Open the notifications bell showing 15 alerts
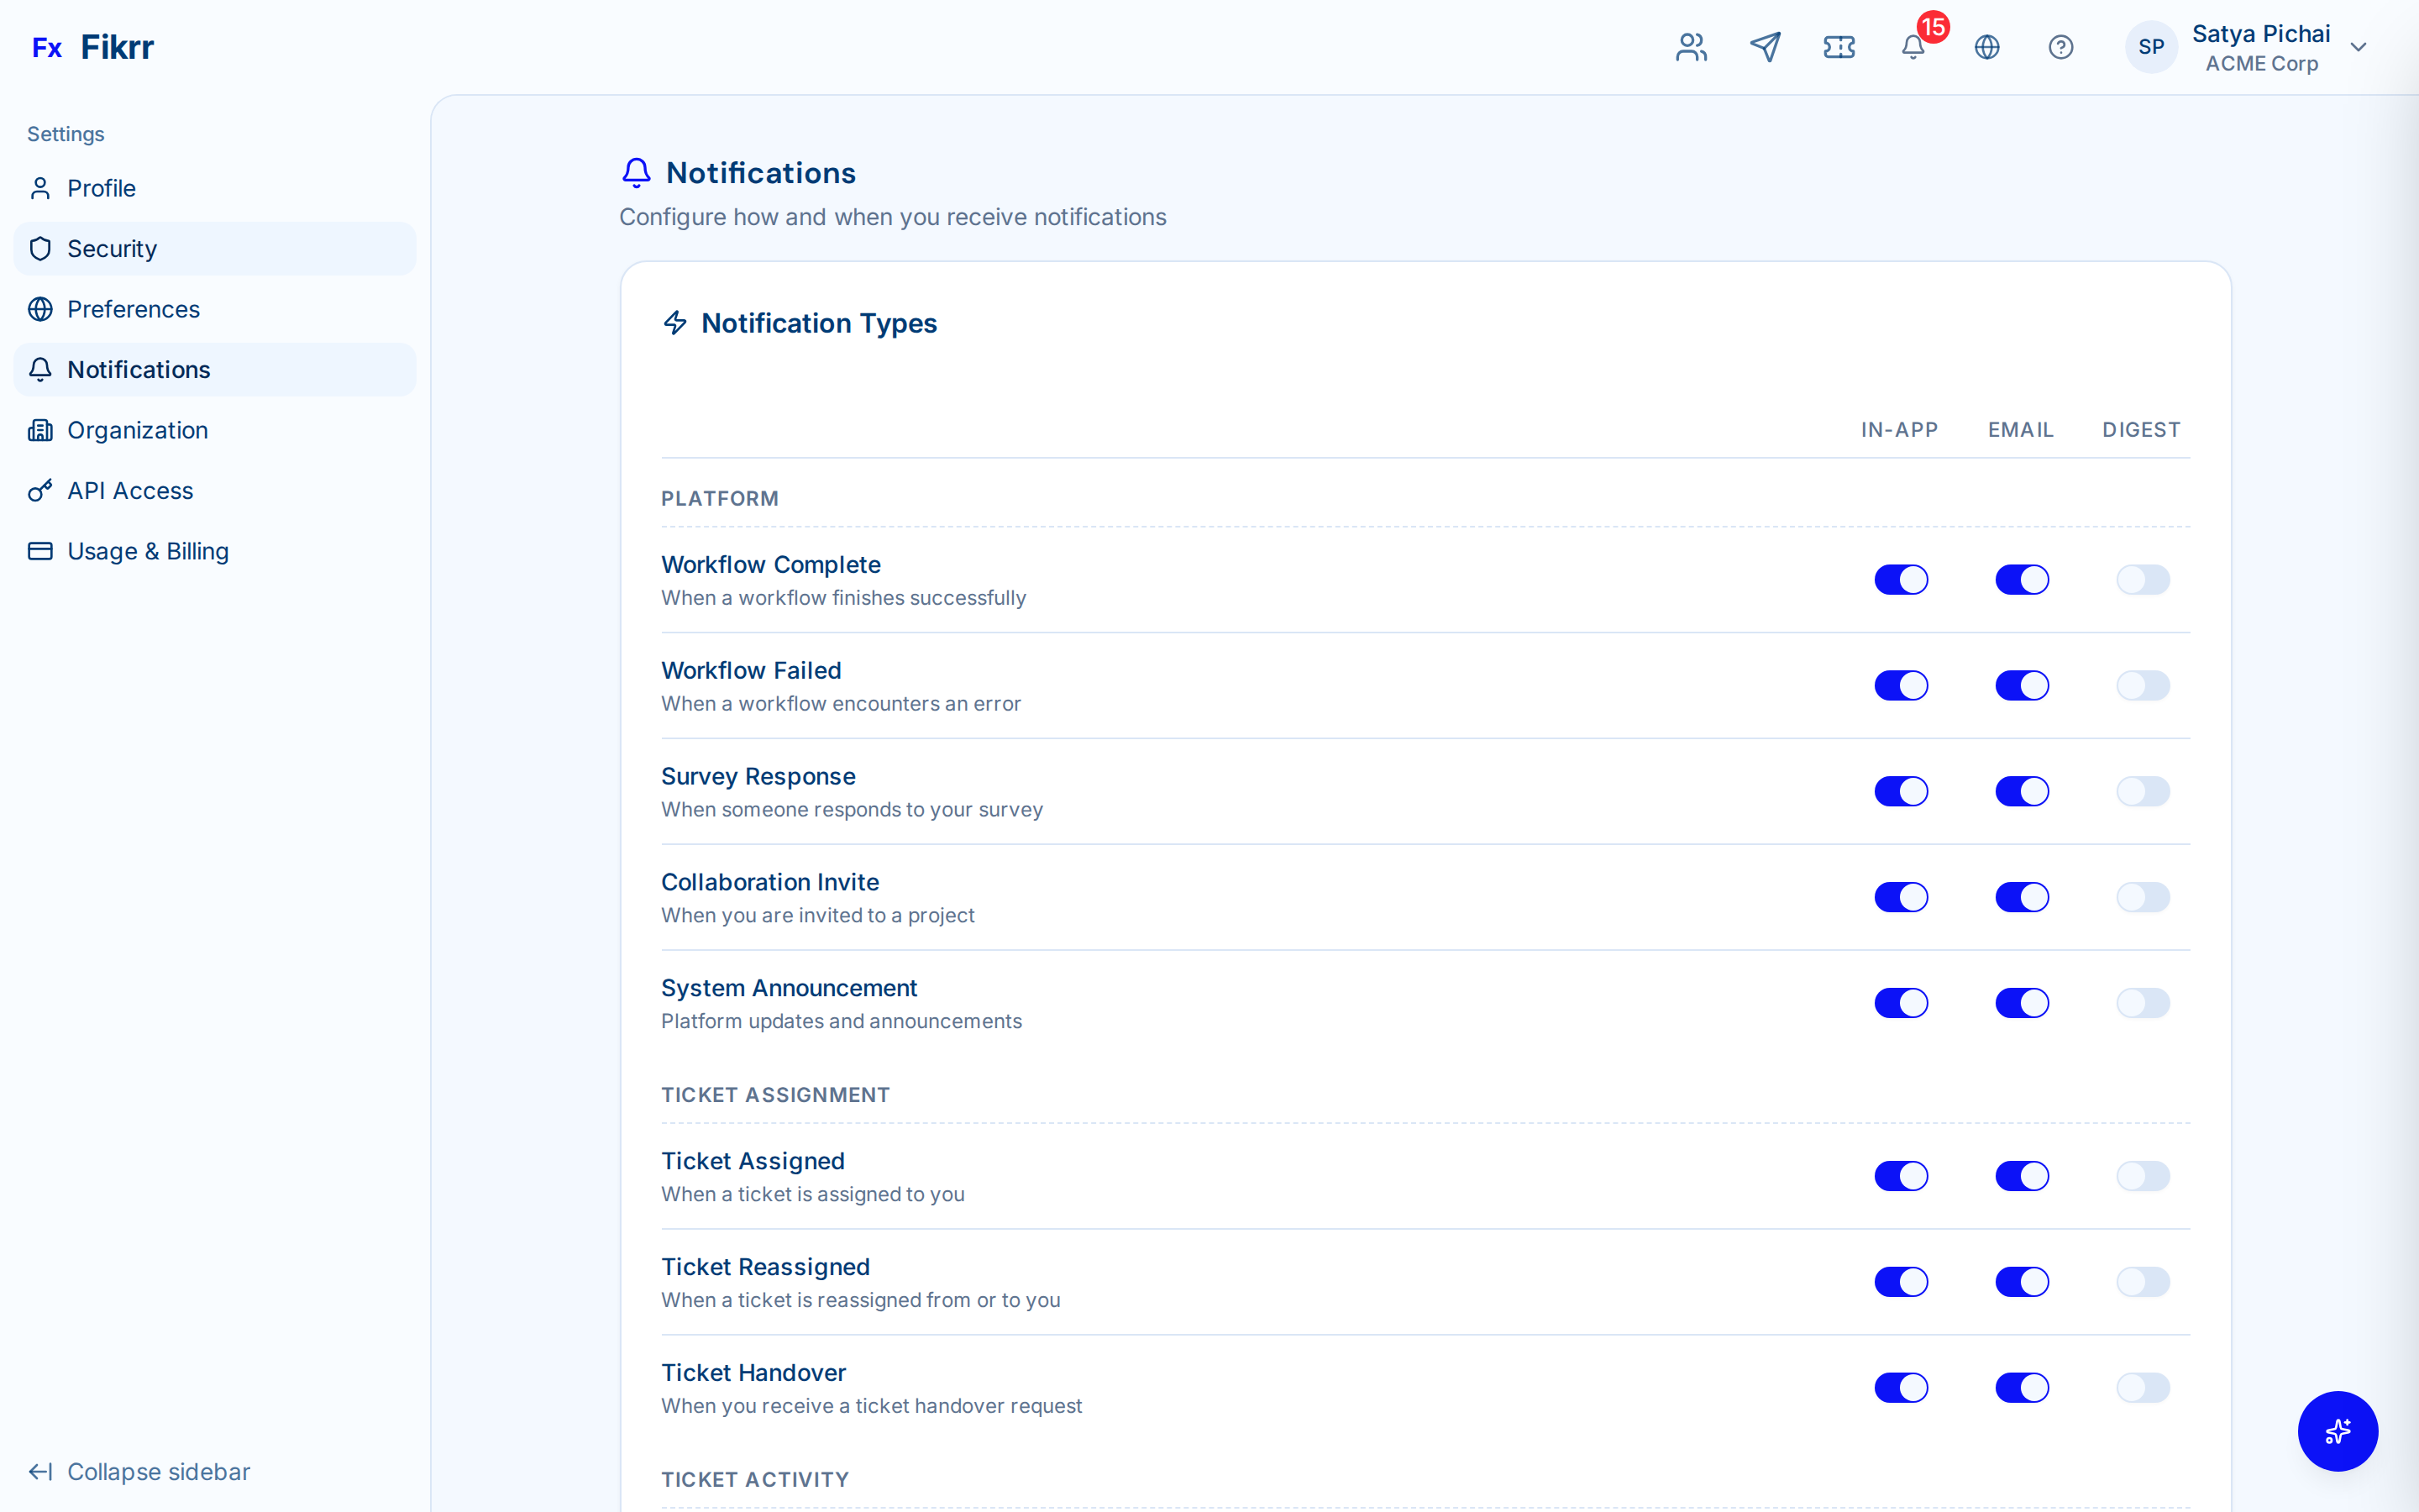The image size is (2419, 1512). tap(1913, 47)
